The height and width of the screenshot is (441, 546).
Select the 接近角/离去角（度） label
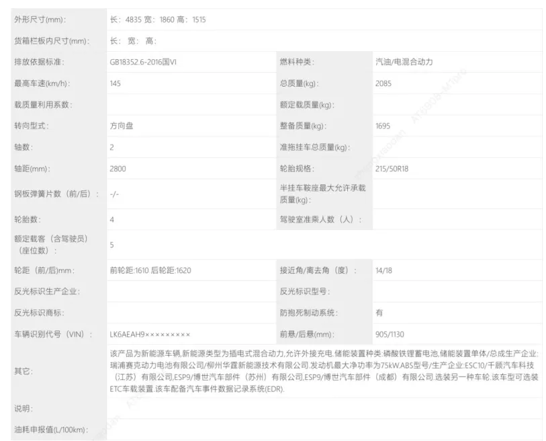pyautogui.click(x=318, y=270)
